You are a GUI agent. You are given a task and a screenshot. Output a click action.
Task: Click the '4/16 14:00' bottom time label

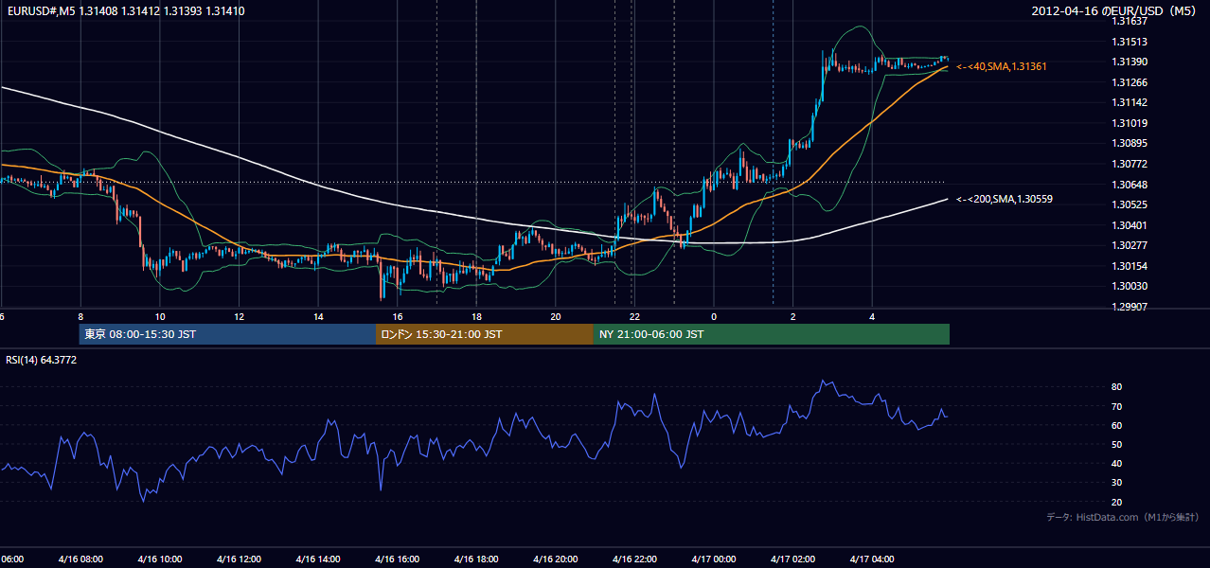[318, 559]
